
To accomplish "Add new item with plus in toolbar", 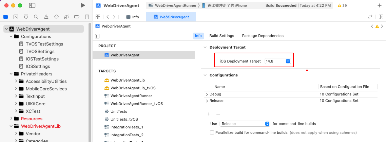I will click(x=379, y=5).
